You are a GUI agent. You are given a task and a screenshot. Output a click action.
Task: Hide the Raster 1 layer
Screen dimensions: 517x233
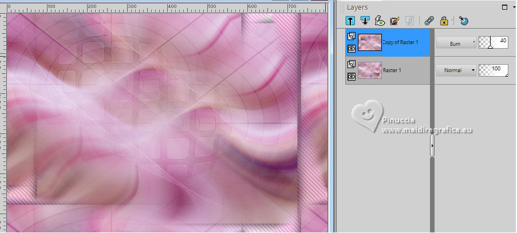(352, 77)
